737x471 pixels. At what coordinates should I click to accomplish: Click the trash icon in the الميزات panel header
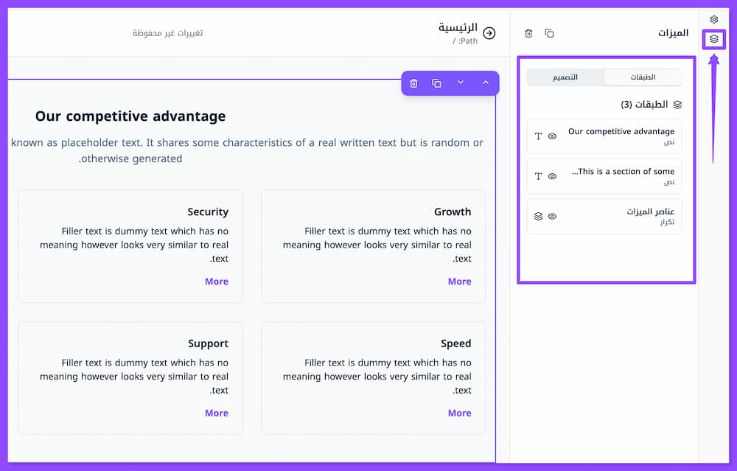point(528,33)
